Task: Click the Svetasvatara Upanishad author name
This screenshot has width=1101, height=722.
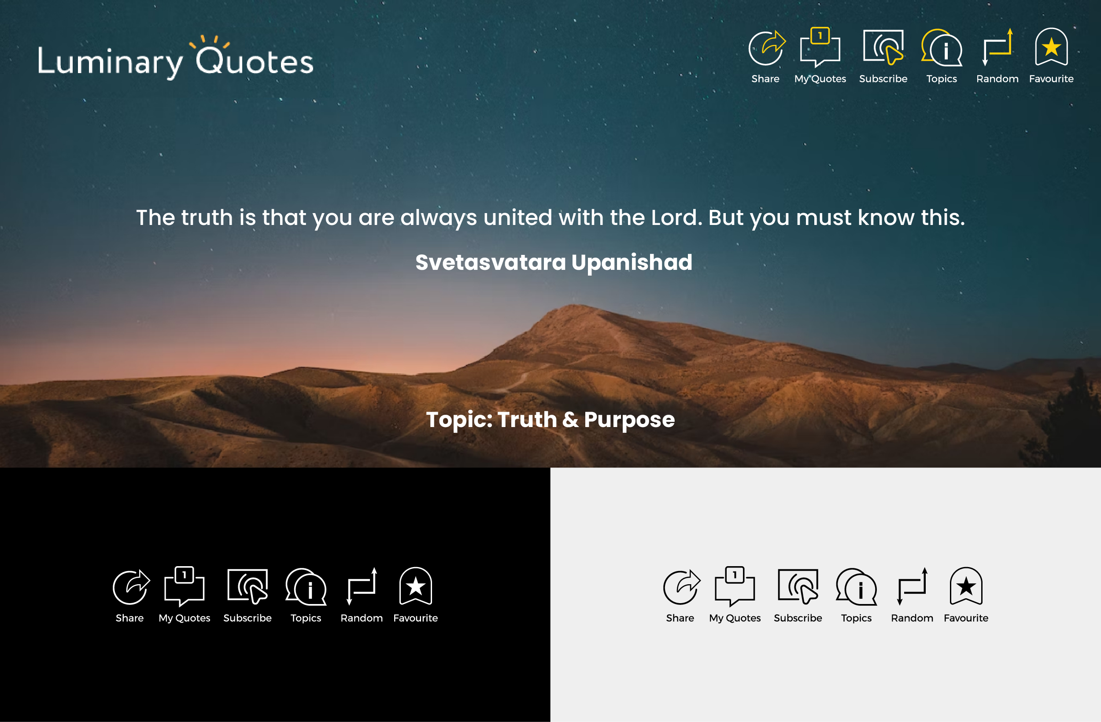Action: click(x=553, y=262)
